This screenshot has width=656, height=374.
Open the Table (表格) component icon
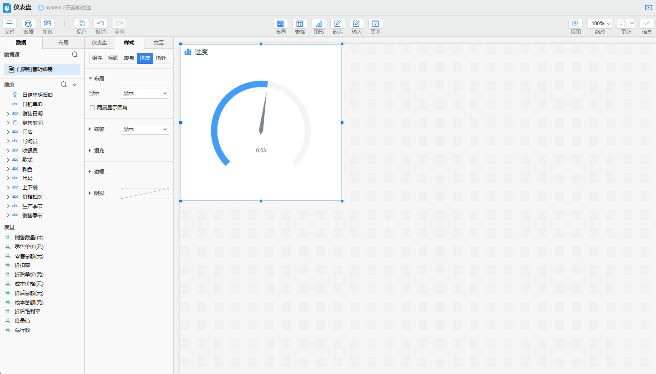[299, 24]
